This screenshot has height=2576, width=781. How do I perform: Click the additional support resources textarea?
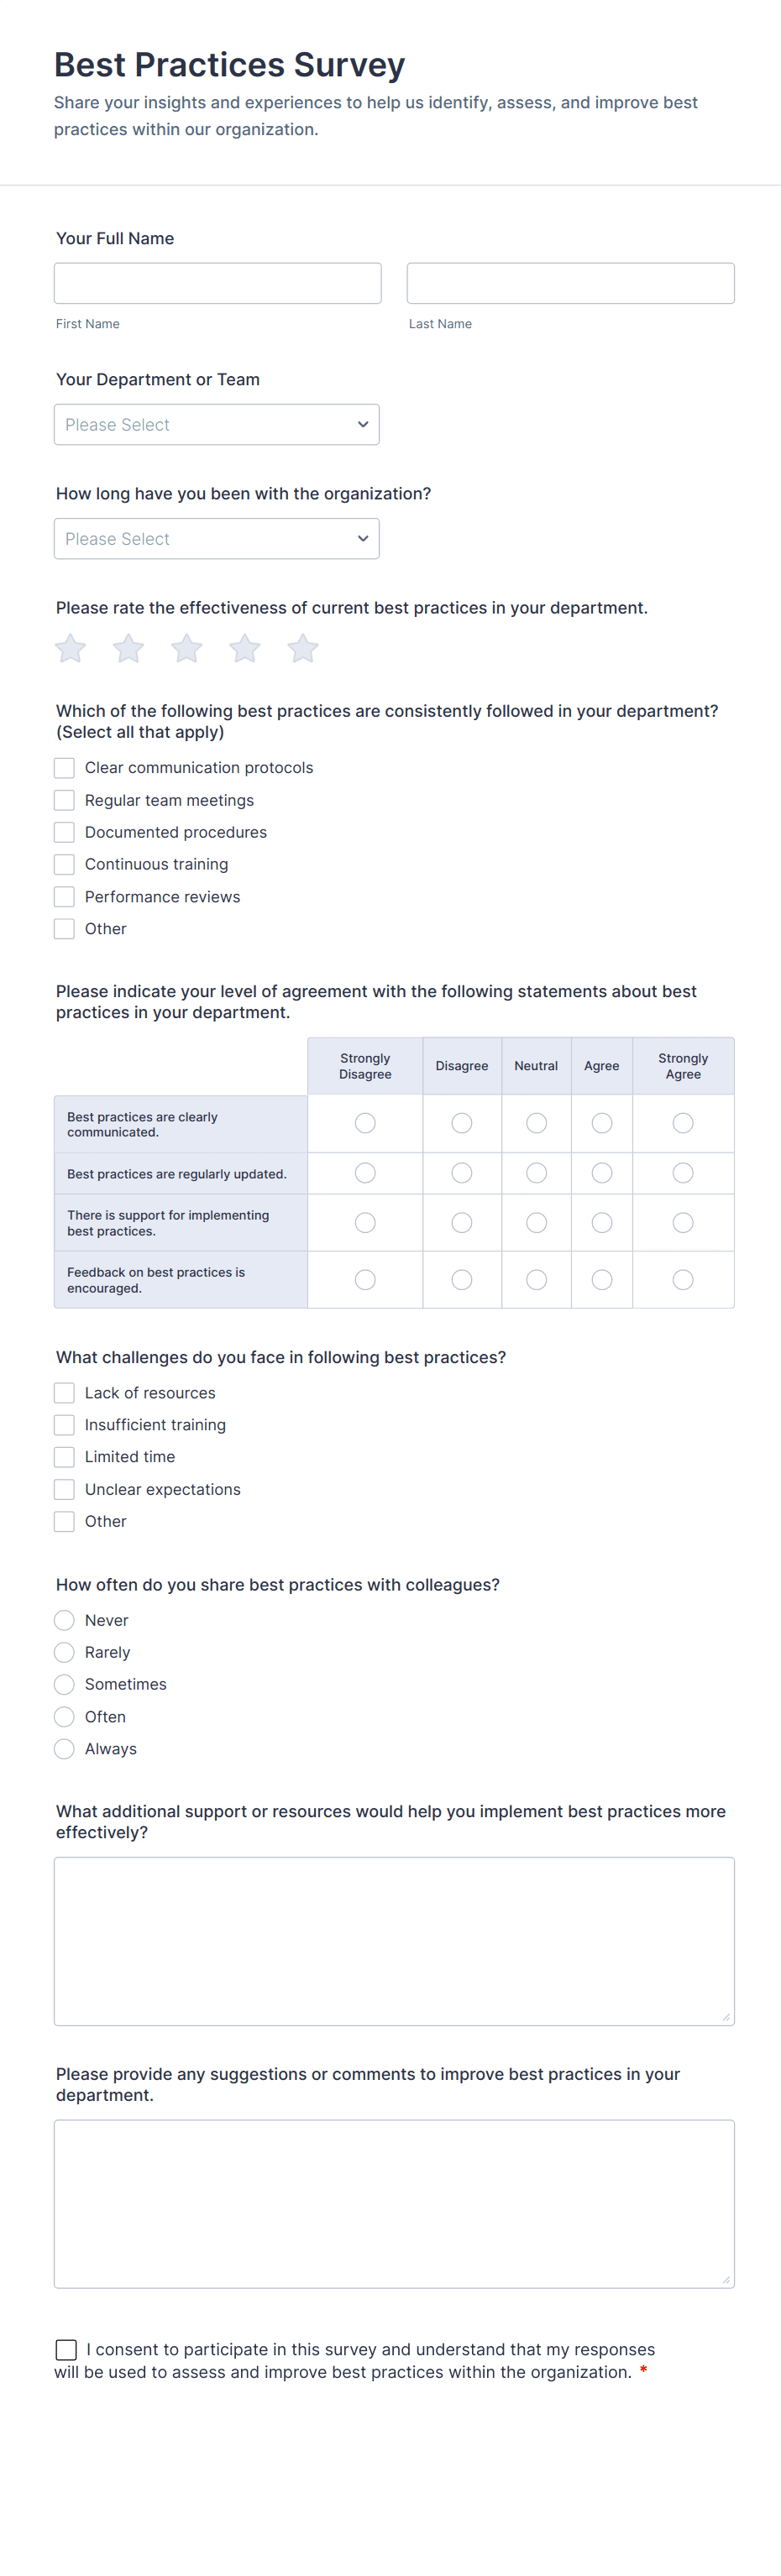tap(394, 1941)
